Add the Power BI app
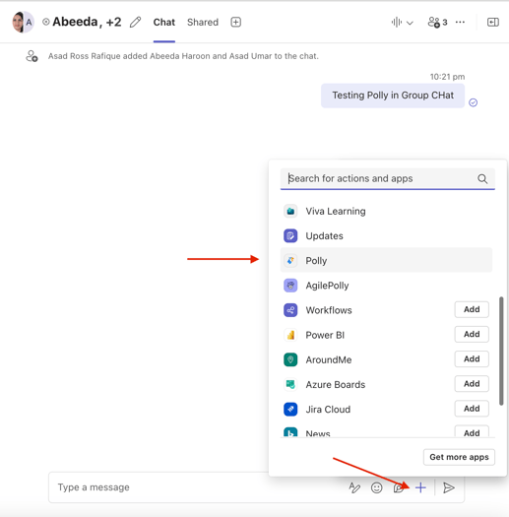Image resolution: width=509 pixels, height=517 pixels. click(x=472, y=334)
